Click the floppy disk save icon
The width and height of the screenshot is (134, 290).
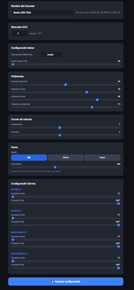coord(53,282)
